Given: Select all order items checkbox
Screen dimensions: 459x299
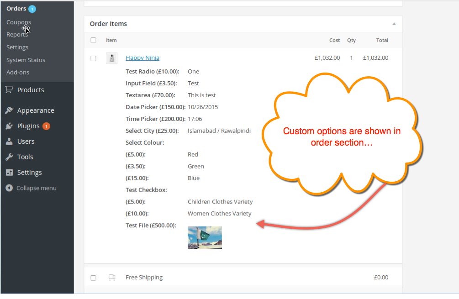Looking at the screenshot, I should pos(93,40).
